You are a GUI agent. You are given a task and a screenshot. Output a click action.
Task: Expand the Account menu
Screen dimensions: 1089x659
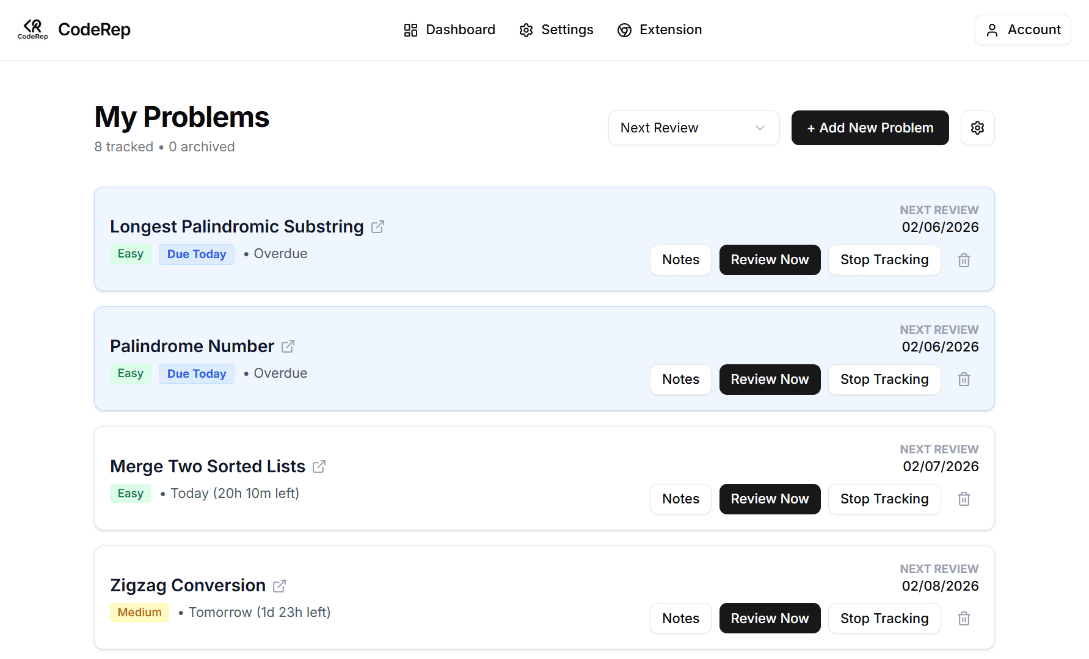click(1022, 29)
